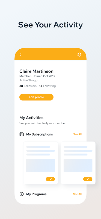Click the image placeholder in first card
The width and height of the screenshot is (101, 219).
[41, 166]
